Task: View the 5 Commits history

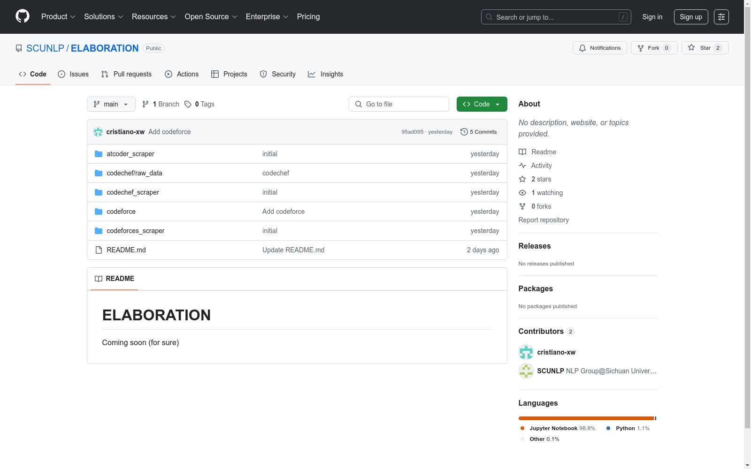Action: tap(479, 132)
